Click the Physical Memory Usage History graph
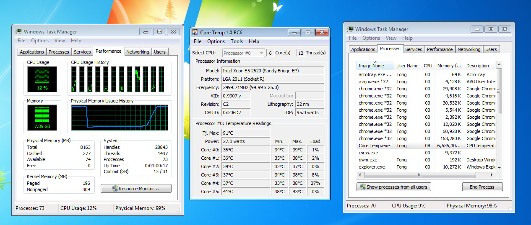This screenshot has height=225, width=531. pos(120,118)
